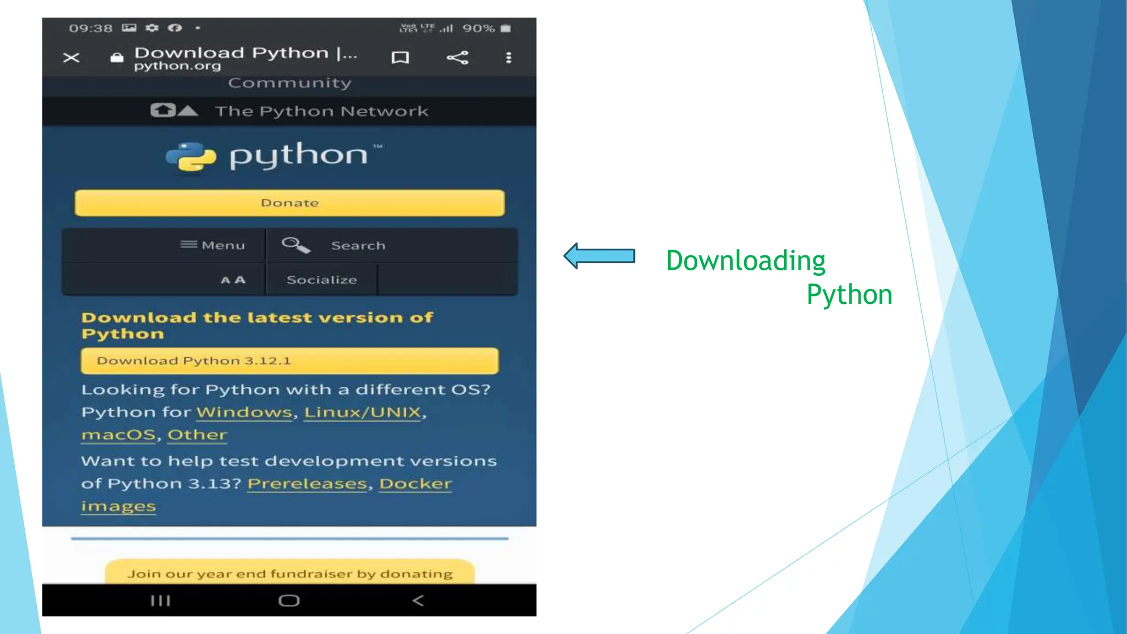1127x634 pixels.
Task: Open the Socialize menu
Action: (322, 280)
